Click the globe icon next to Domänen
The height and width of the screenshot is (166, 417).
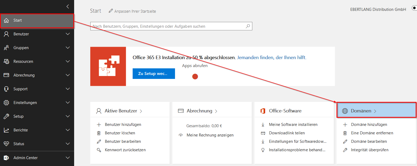(x=345, y=111)
